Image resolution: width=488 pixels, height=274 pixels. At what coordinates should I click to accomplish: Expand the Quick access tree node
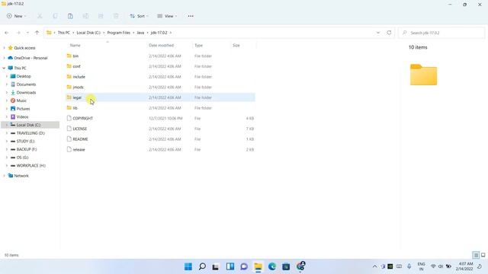point(4,48)
